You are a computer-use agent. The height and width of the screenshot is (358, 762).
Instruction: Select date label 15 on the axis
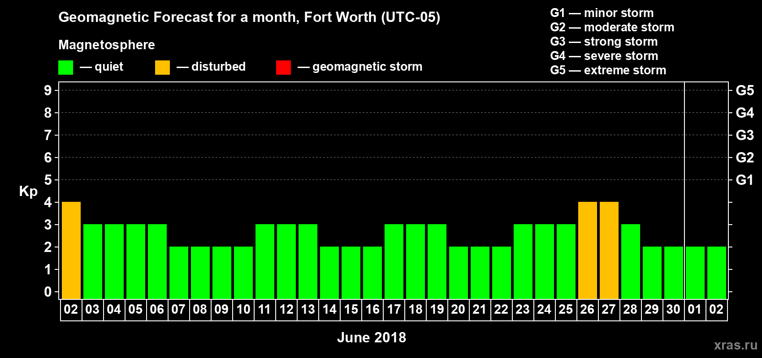tap(351, 310)
